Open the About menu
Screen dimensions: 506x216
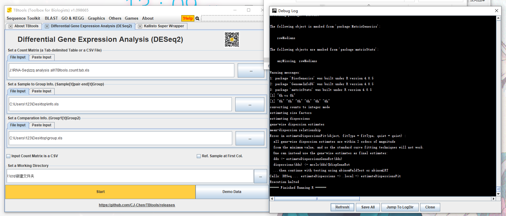coord(148,18)
